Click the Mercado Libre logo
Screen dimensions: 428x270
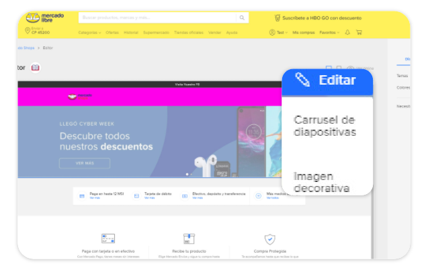pyautogui.click(x=45, y=17)
